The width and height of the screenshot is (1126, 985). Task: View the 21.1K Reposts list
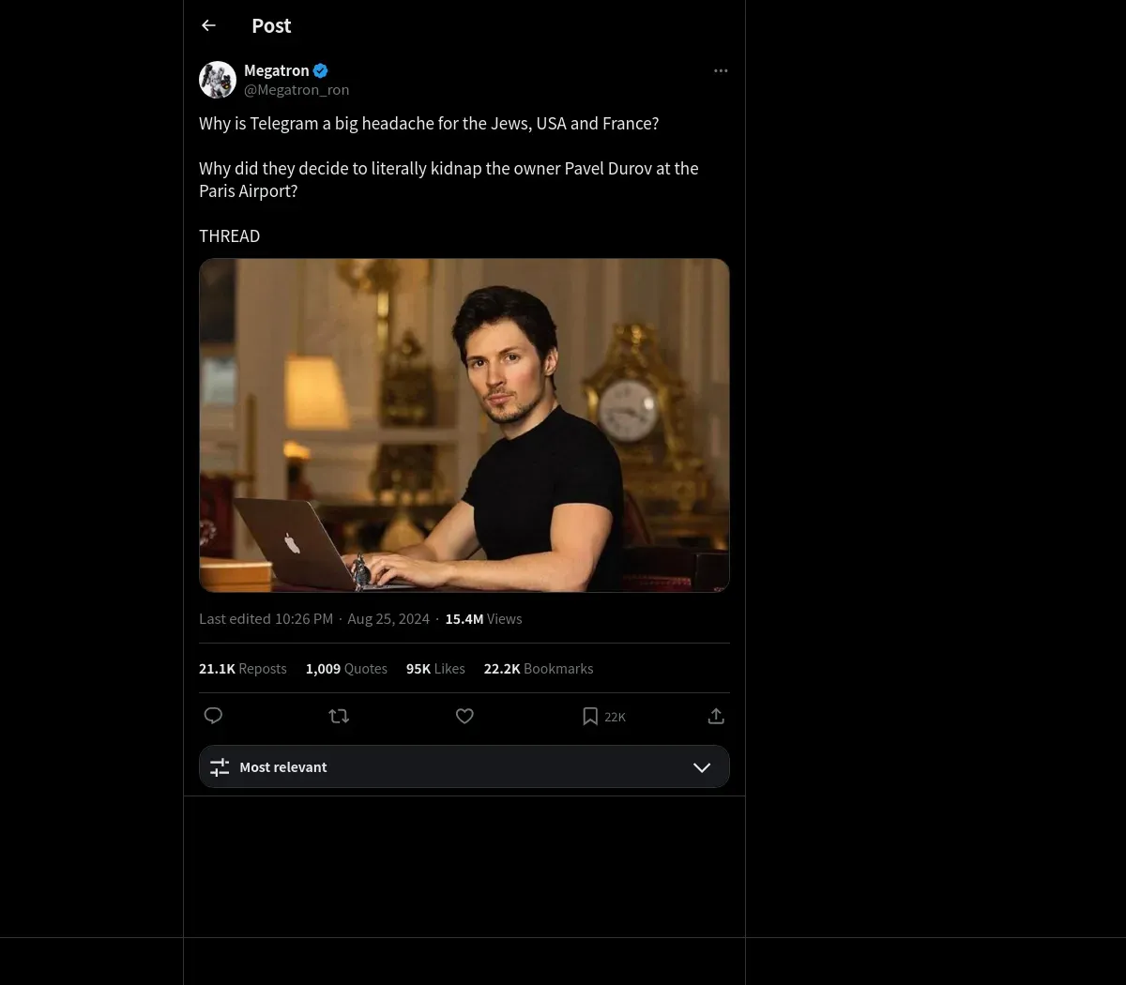click(x=243, y=669)
